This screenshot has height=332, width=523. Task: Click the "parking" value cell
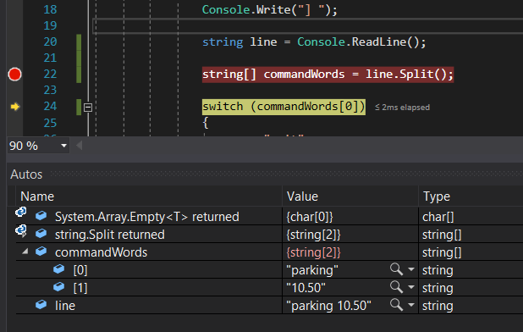tap(350, 269)
